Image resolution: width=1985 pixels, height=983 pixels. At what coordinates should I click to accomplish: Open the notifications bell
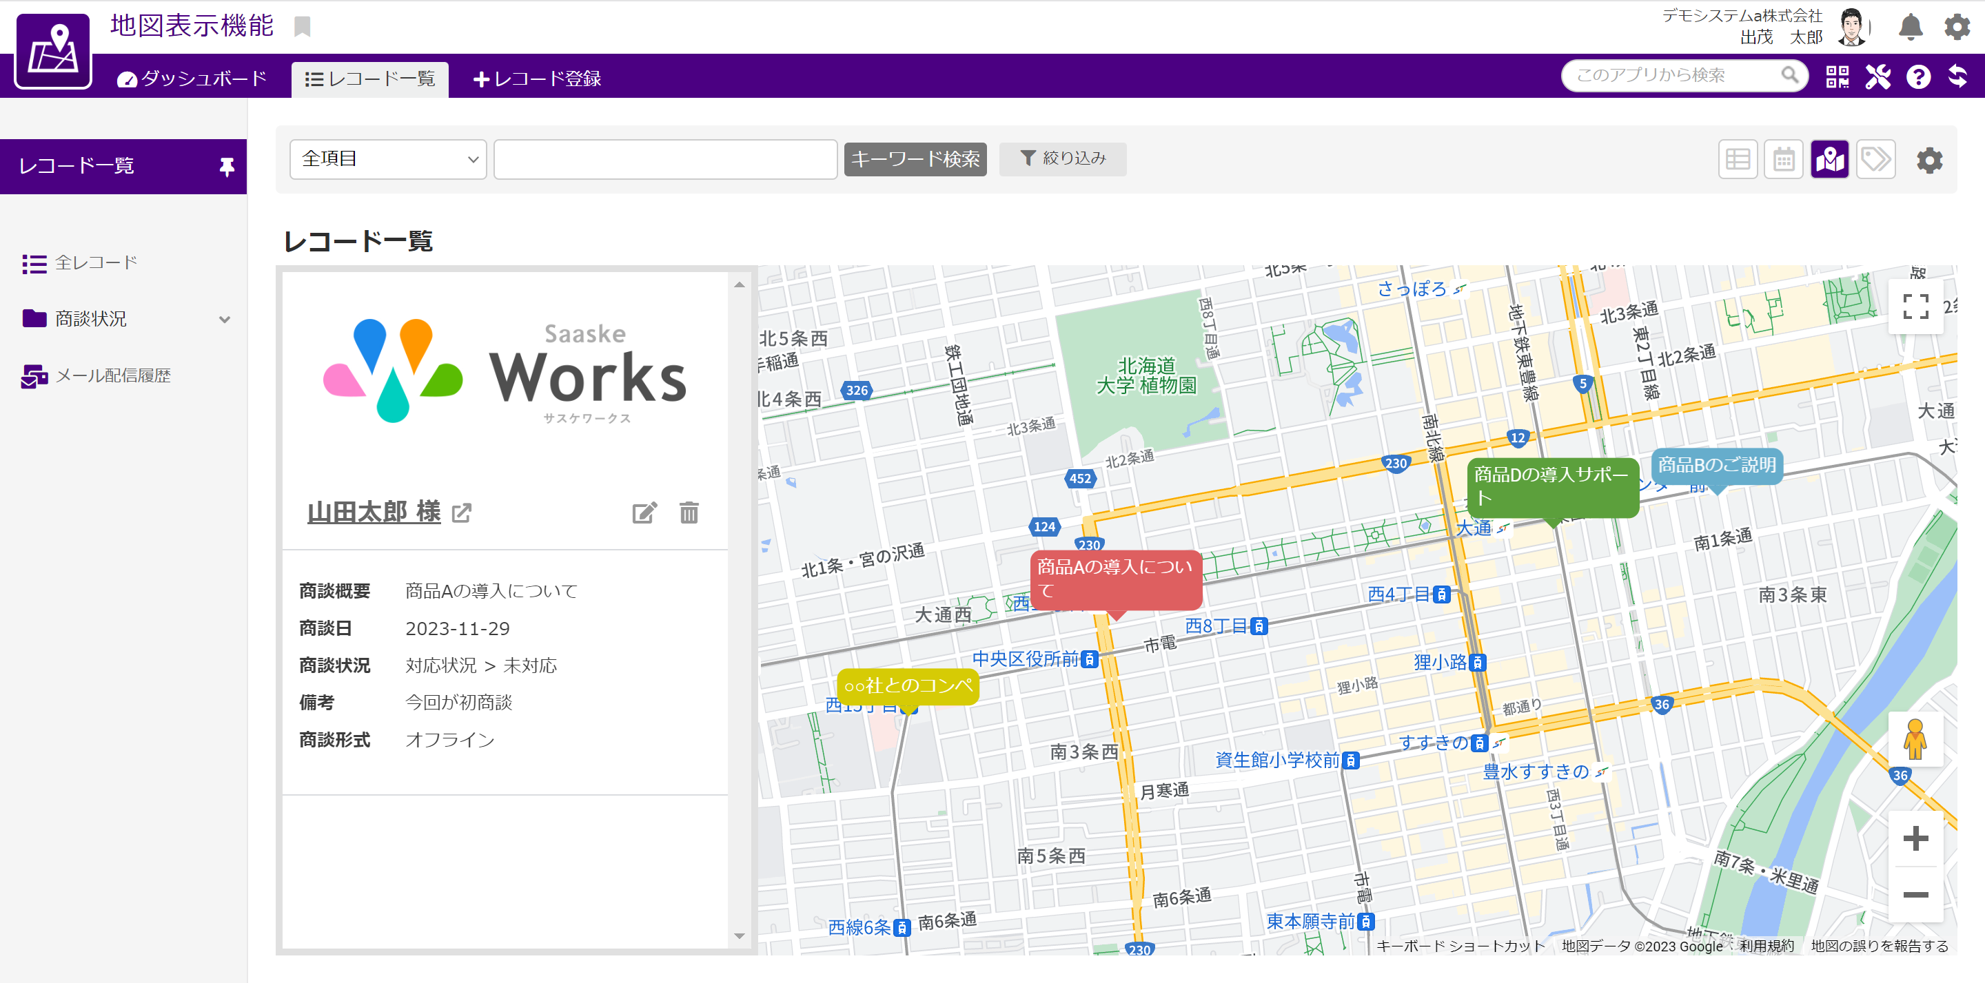(1911, 28)
